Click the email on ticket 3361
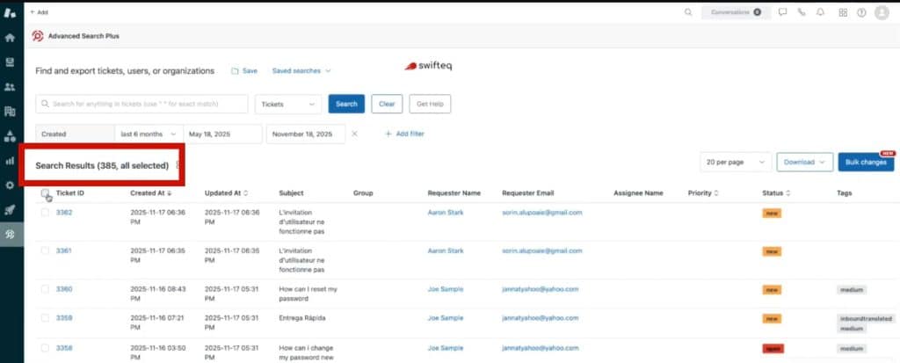Image resolution: width=900 pixels, height=363 pixels. coord(541,250)
